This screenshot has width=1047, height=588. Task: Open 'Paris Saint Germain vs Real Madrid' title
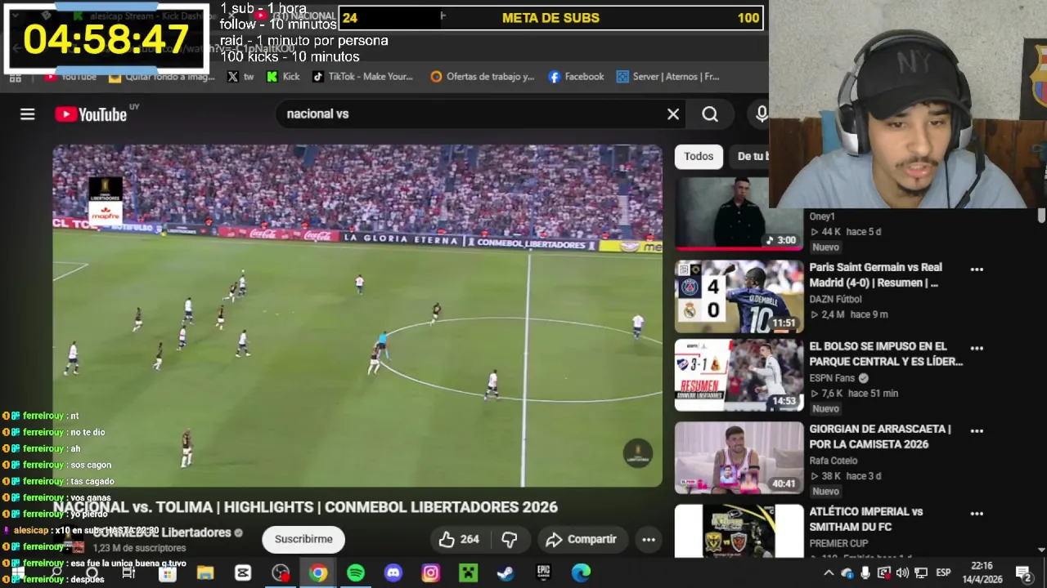click(876, 275)
